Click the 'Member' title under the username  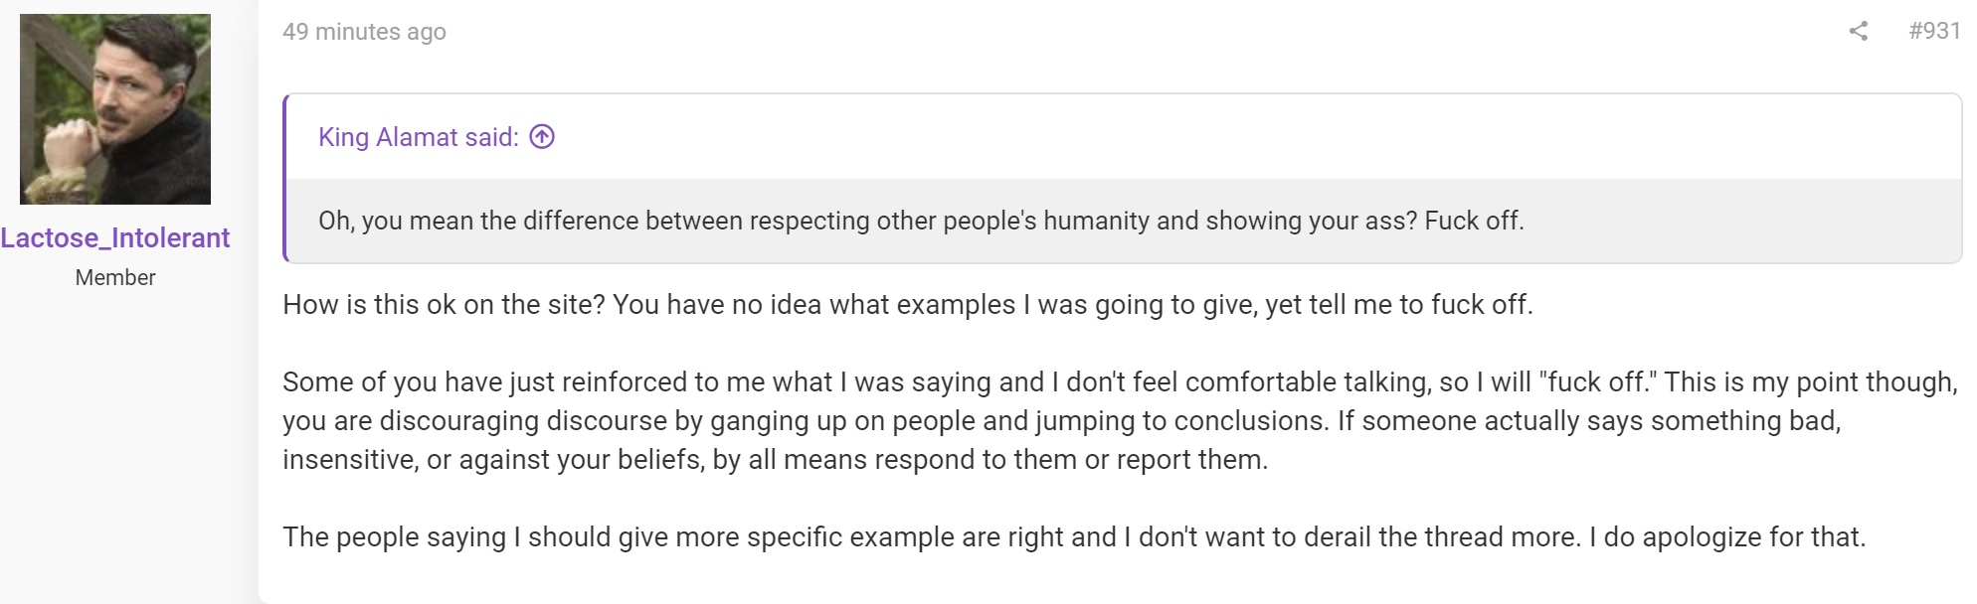point(115,278)
